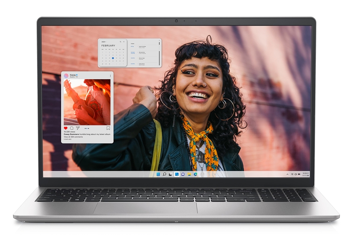Open Casey's profile avatar on the post

point(66,76)
